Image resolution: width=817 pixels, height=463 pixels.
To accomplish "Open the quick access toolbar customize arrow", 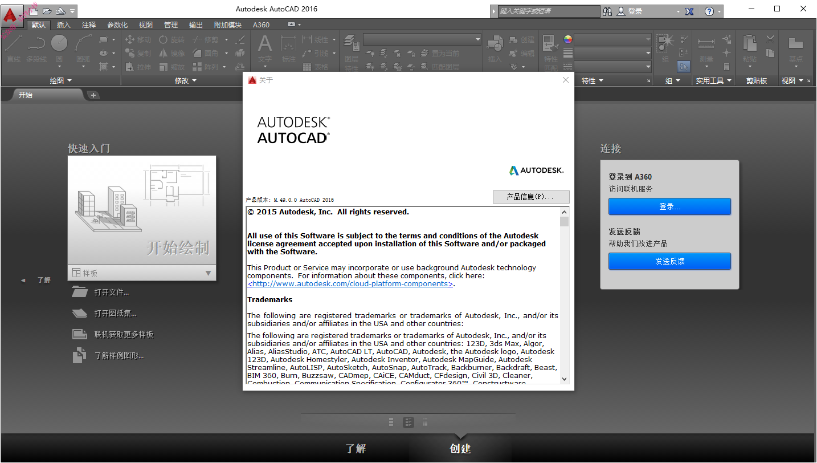I will click(73, 11).
